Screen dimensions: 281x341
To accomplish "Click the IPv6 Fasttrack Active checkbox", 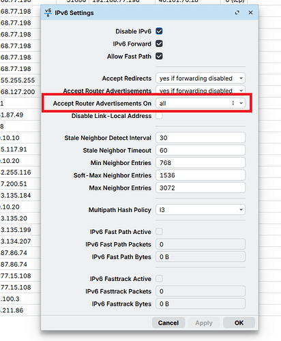I will 159,278.
